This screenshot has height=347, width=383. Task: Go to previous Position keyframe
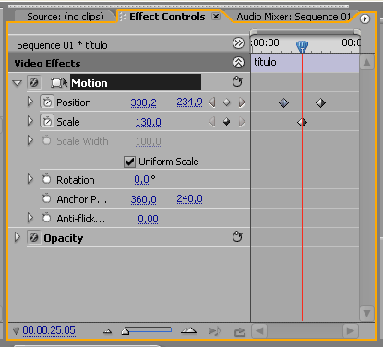pyautogui.click(x=212, y=102)
